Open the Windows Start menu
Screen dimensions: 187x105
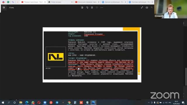3,102
